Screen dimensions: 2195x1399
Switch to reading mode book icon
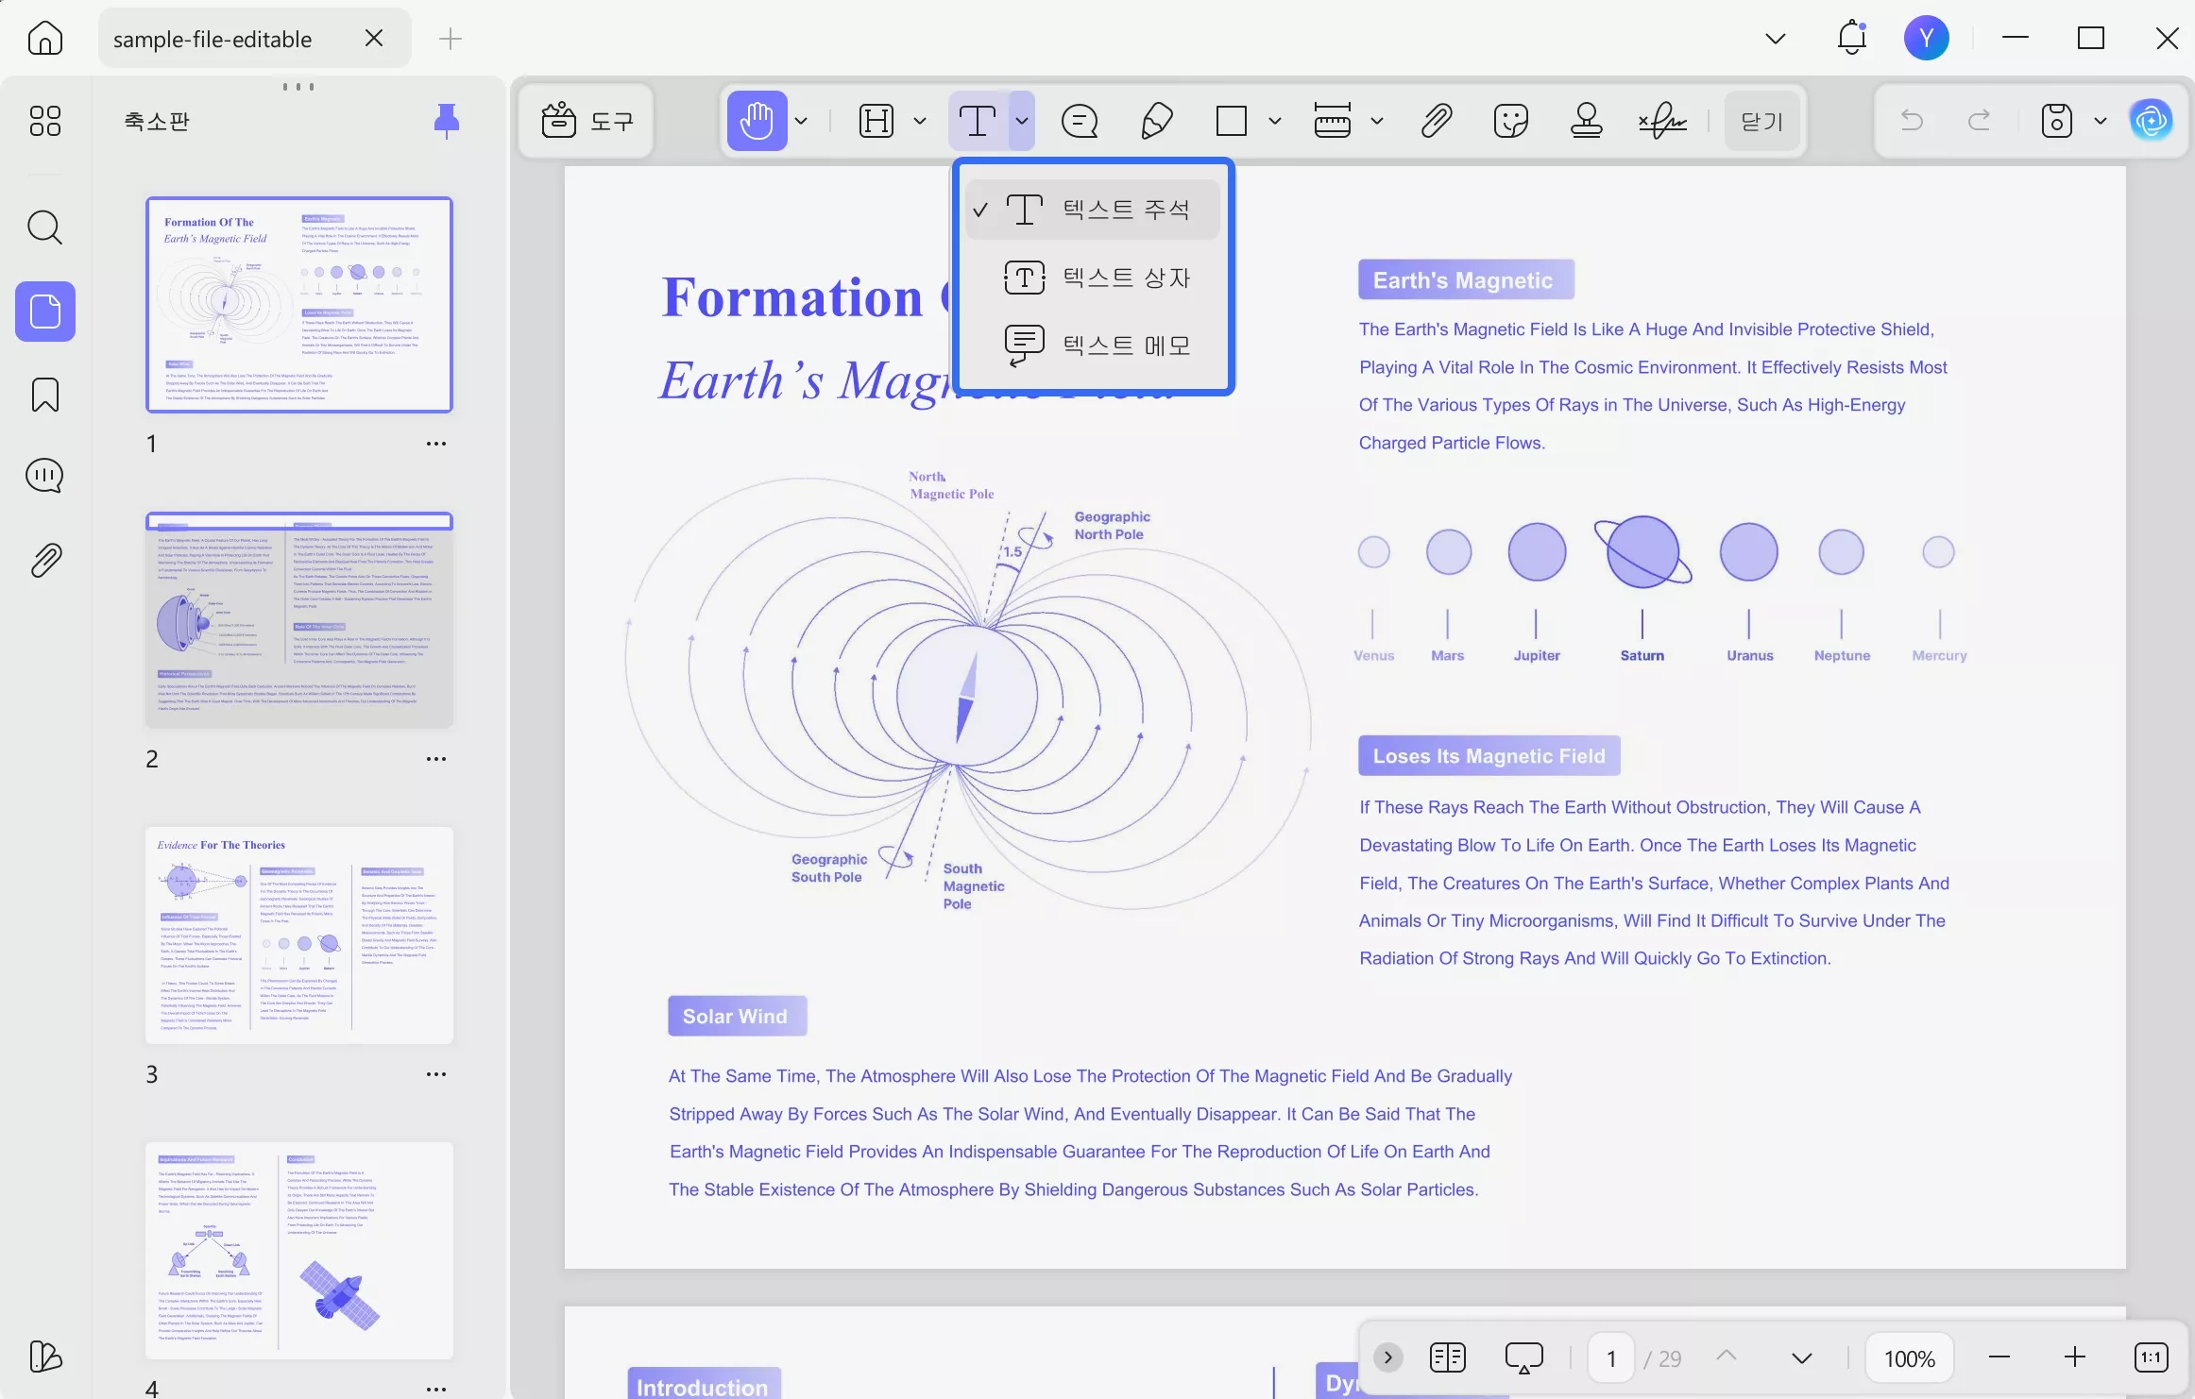[1447, 1357]
